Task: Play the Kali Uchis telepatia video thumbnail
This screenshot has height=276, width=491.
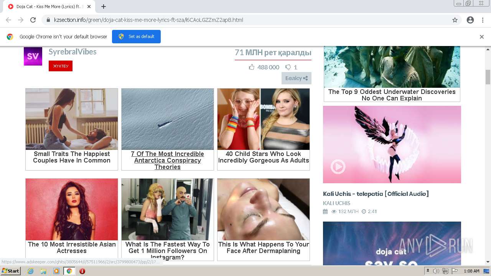Action: 392,145
